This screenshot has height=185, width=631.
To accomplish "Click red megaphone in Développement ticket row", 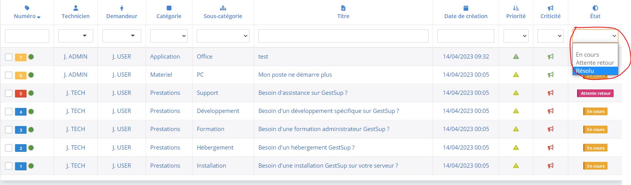I will (551, 111).
